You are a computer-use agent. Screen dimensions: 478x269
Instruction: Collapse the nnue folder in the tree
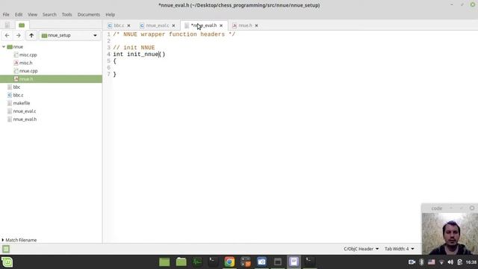pos(4,46)
